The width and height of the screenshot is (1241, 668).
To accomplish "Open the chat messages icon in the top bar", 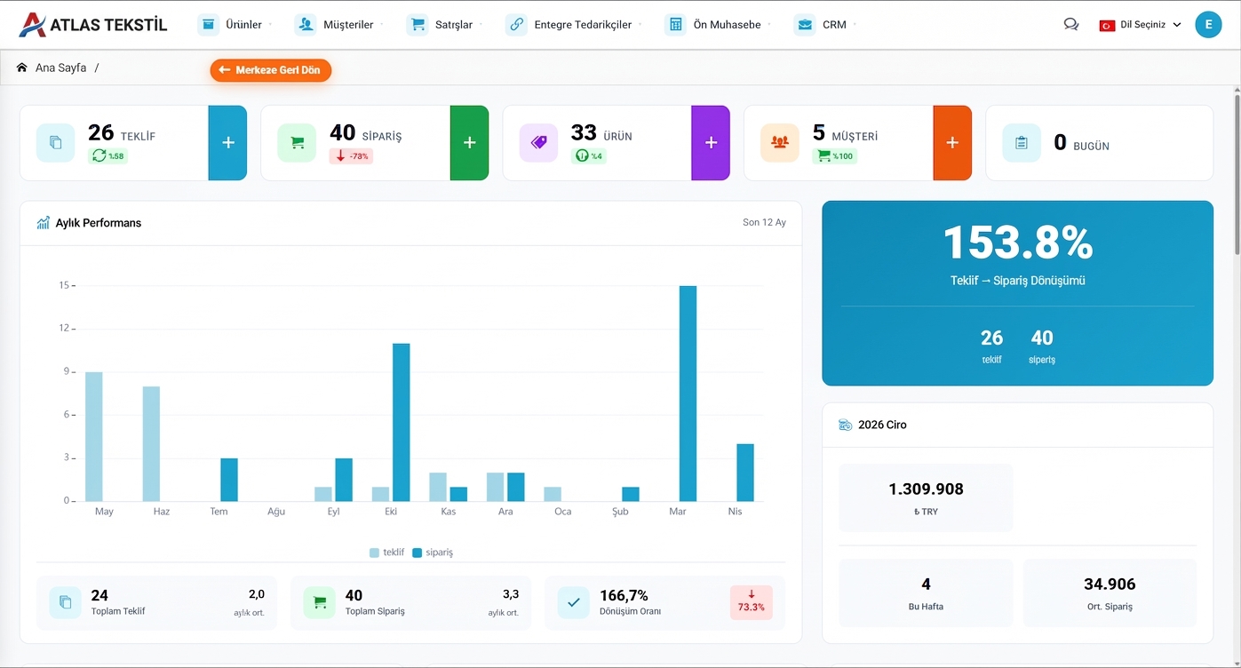I will [x=1070, y=24].
